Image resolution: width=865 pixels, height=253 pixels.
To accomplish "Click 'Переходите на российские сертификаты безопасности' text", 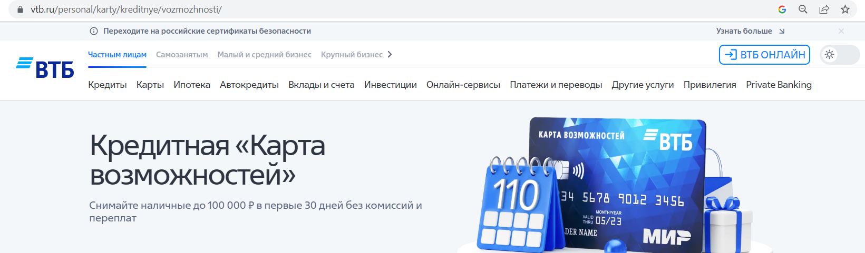I will tap(207, 31).
